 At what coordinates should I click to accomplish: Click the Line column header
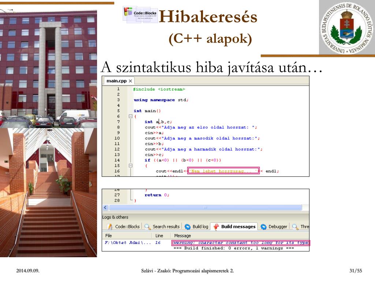tap(159, 236)
